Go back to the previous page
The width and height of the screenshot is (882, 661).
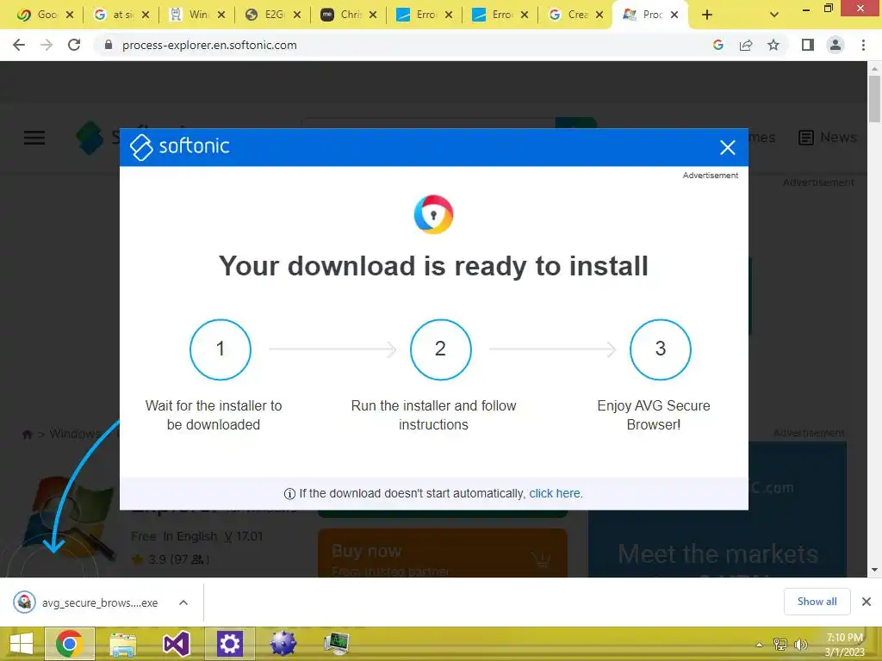(19, 45)
